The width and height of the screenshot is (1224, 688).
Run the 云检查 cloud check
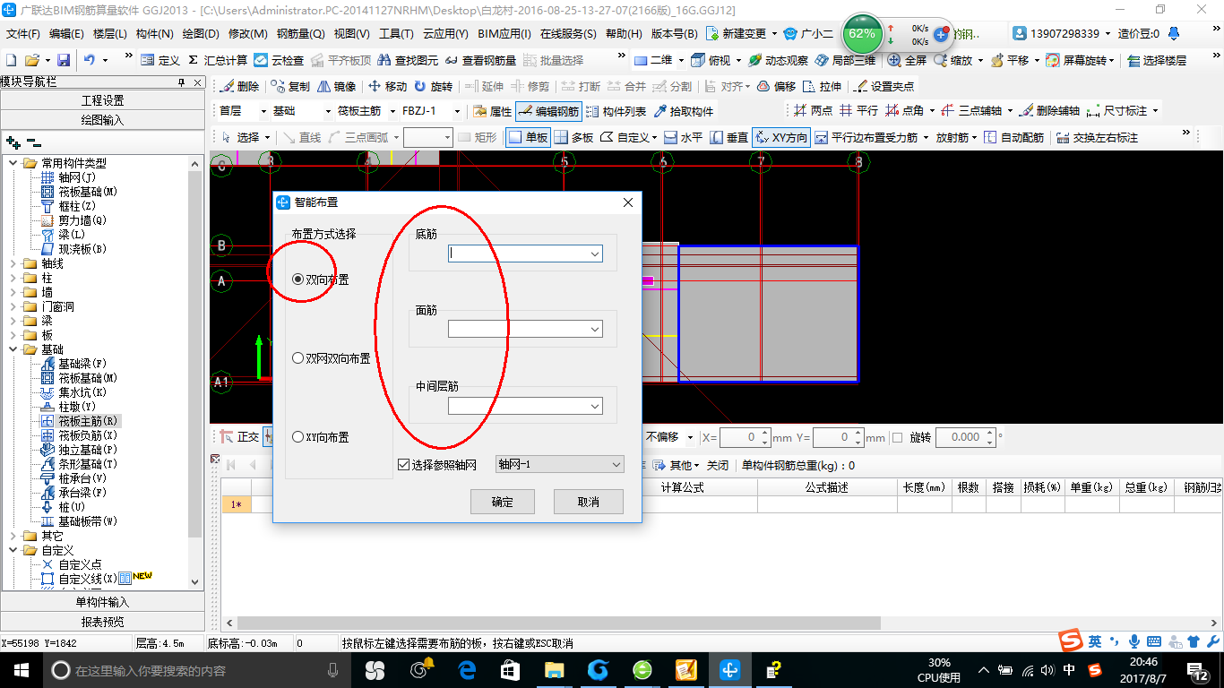click(x=279, y=60)
